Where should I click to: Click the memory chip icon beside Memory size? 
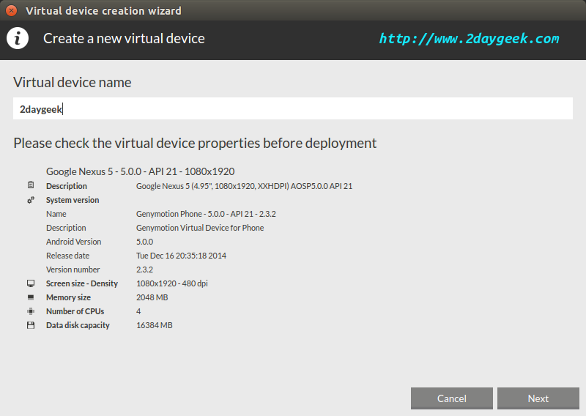[31, 297]
